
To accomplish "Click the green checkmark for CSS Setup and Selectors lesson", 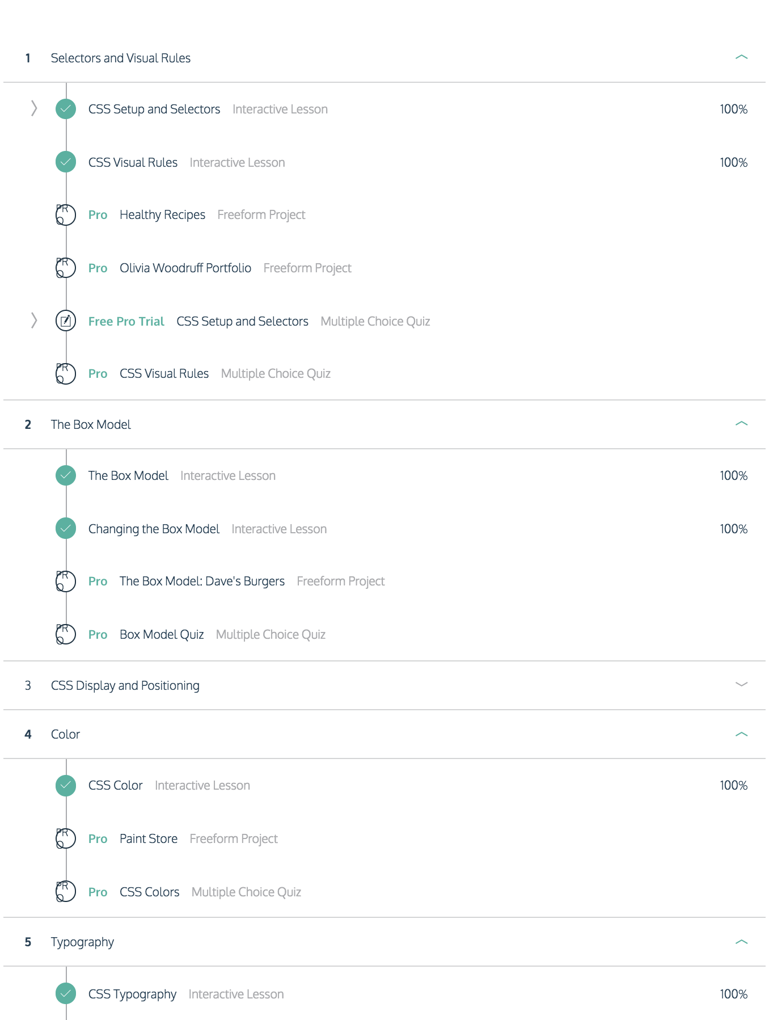I will click(x=66, y=109).
